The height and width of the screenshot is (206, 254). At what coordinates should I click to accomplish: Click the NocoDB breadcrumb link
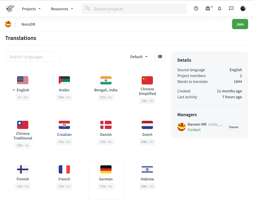point(28,24)
